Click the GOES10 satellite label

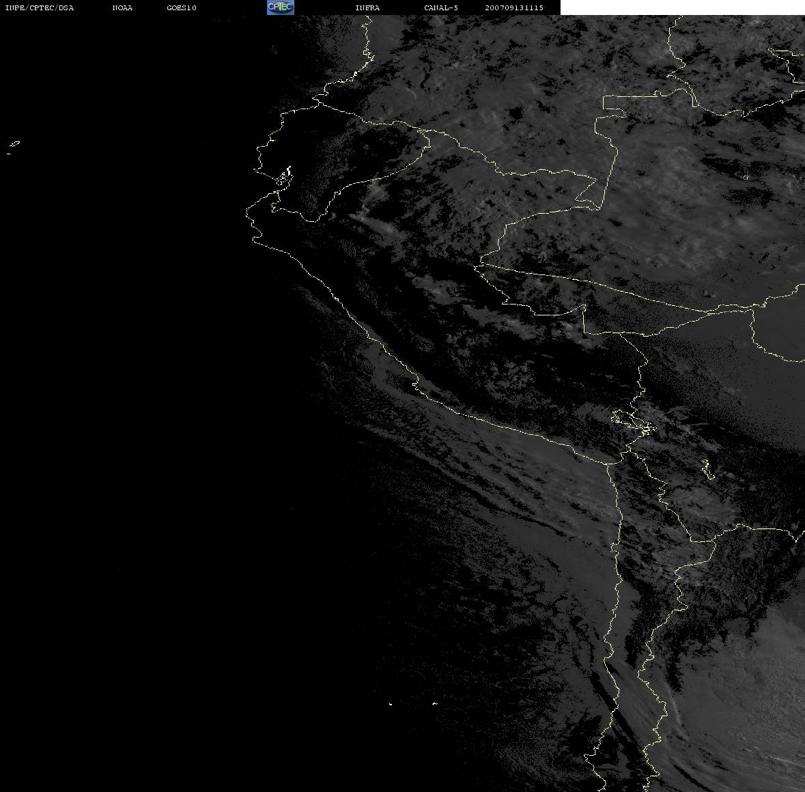pyautogui.click(x=182, y=8)
